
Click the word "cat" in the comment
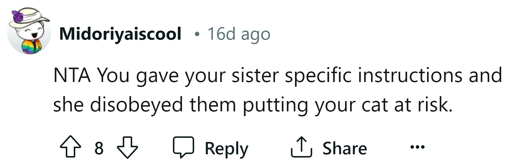click(375, 105)
